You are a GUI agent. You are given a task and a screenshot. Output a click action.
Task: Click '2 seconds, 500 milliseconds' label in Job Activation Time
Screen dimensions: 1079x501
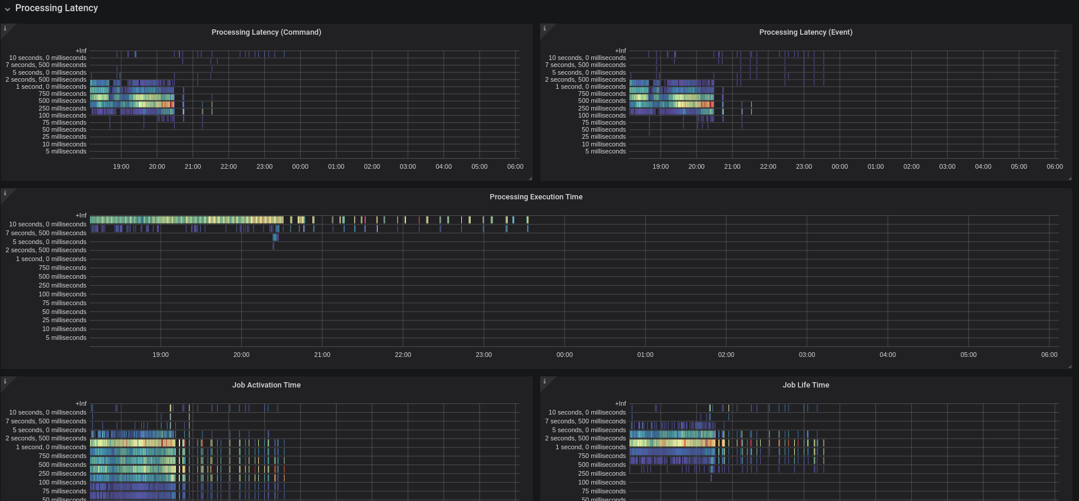(46, 439)
